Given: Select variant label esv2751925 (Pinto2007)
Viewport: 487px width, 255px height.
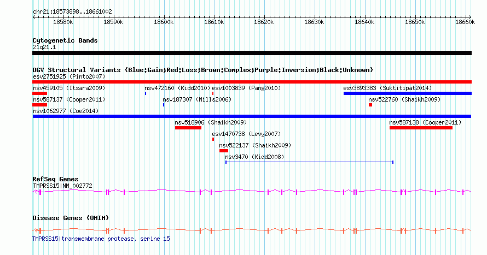Looking at the screenshot, I should 69,76.
